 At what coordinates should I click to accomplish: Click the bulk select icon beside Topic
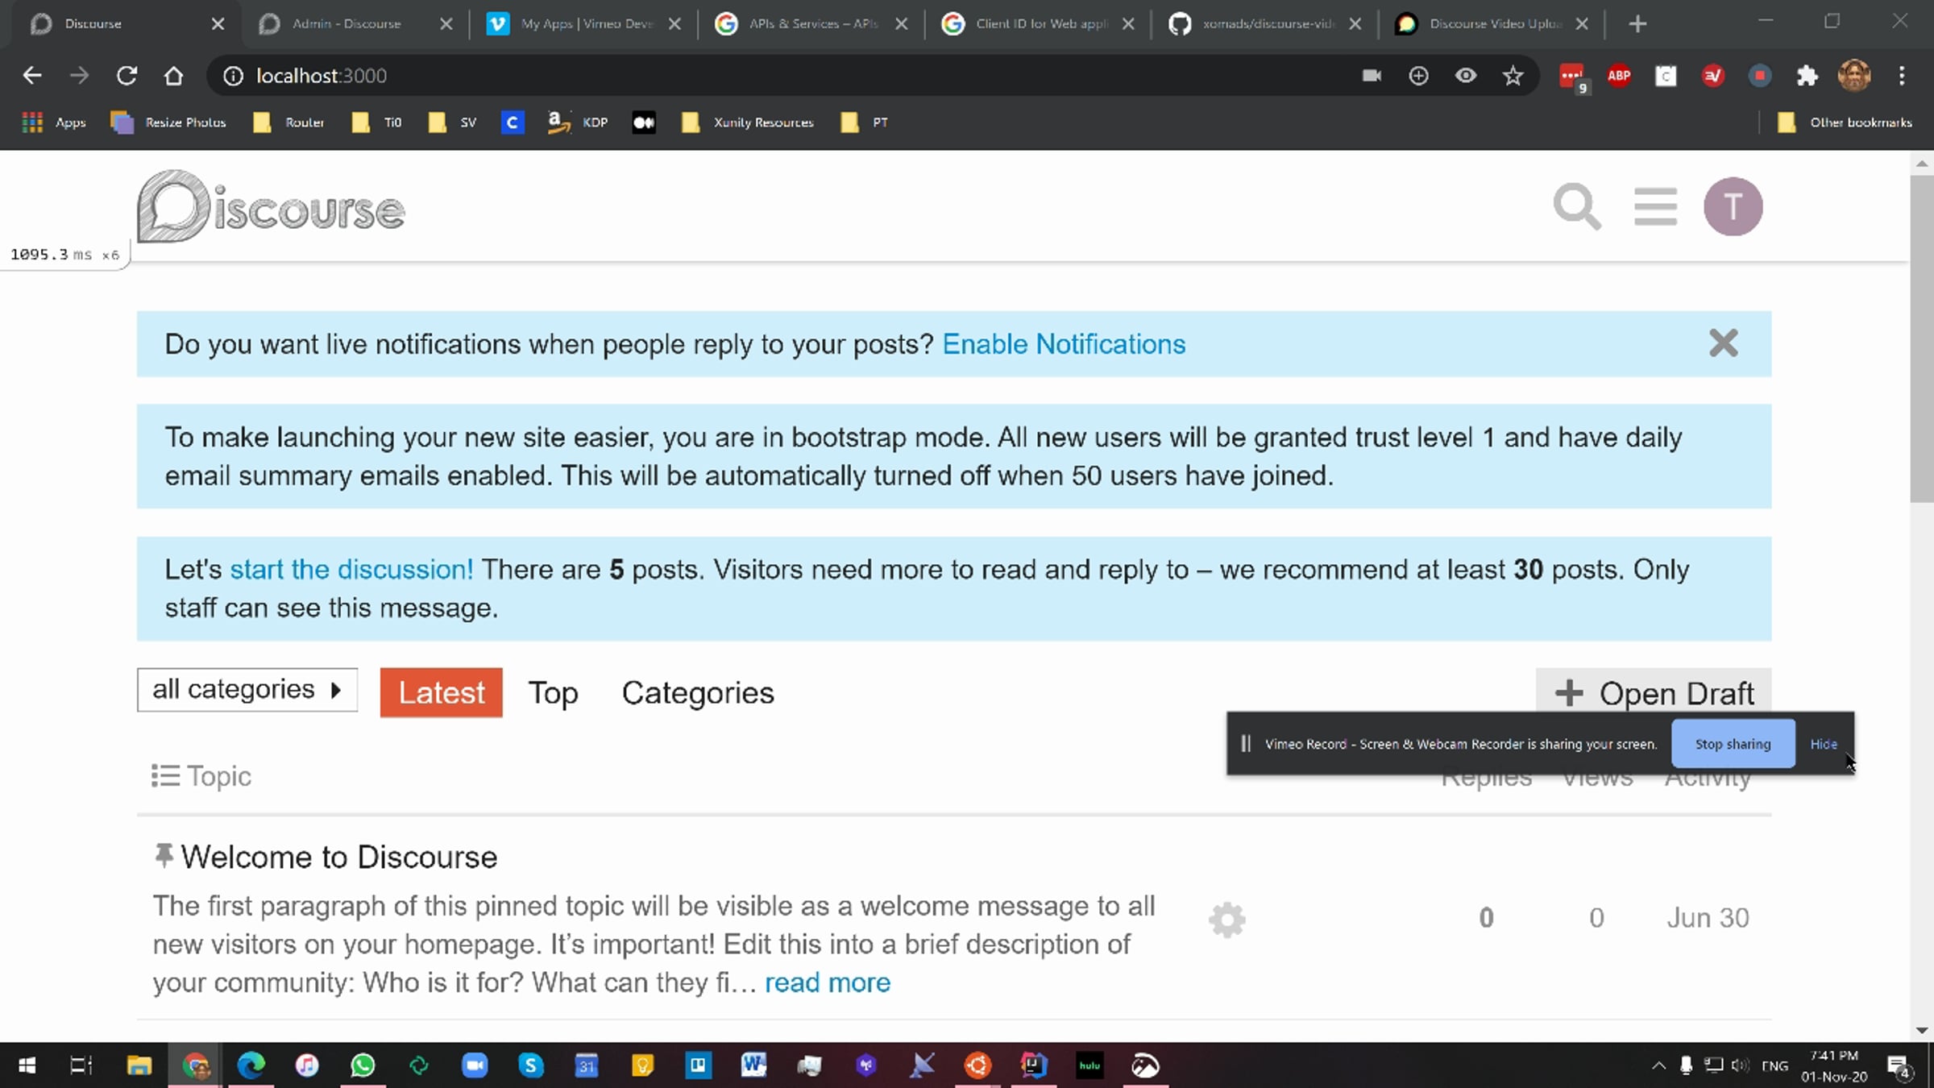[165, 776]
